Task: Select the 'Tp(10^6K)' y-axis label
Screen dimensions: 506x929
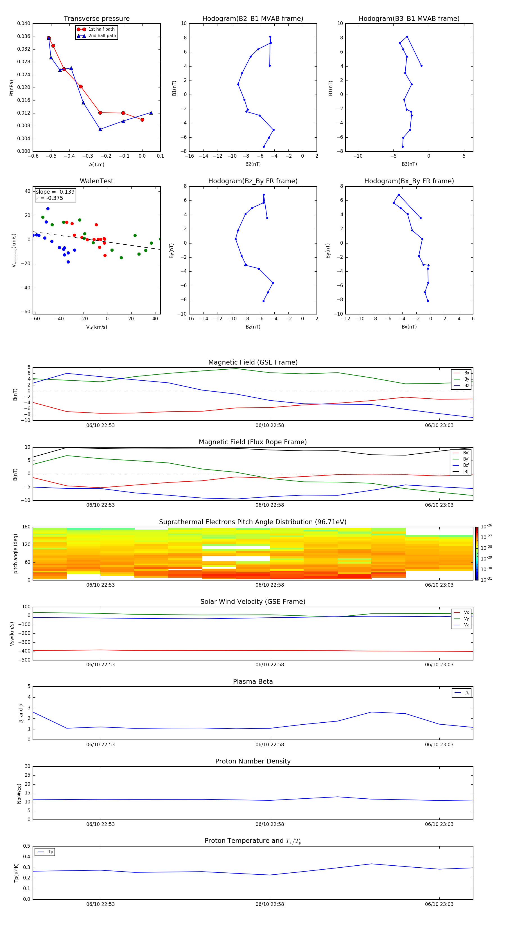Action: 16,873
